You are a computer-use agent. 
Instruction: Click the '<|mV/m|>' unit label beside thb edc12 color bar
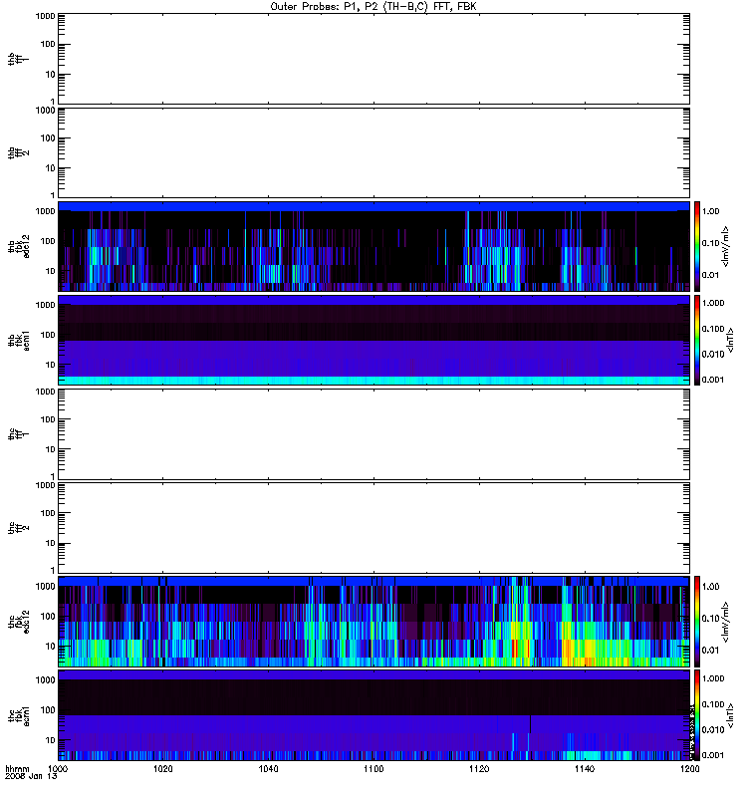click(726, 246)
